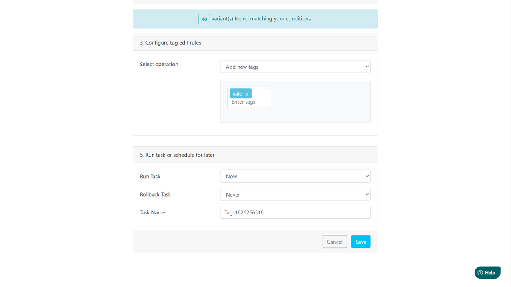Select the Task Name field containing Tag-1626266516
Image resolution: width=511 pixels, height=287 pixels.
pos(295,212)
